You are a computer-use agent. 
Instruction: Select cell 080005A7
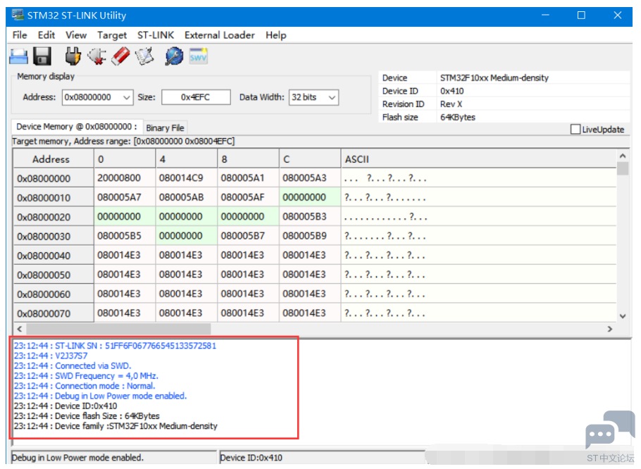pyautogui.click(x=125, y=197)
